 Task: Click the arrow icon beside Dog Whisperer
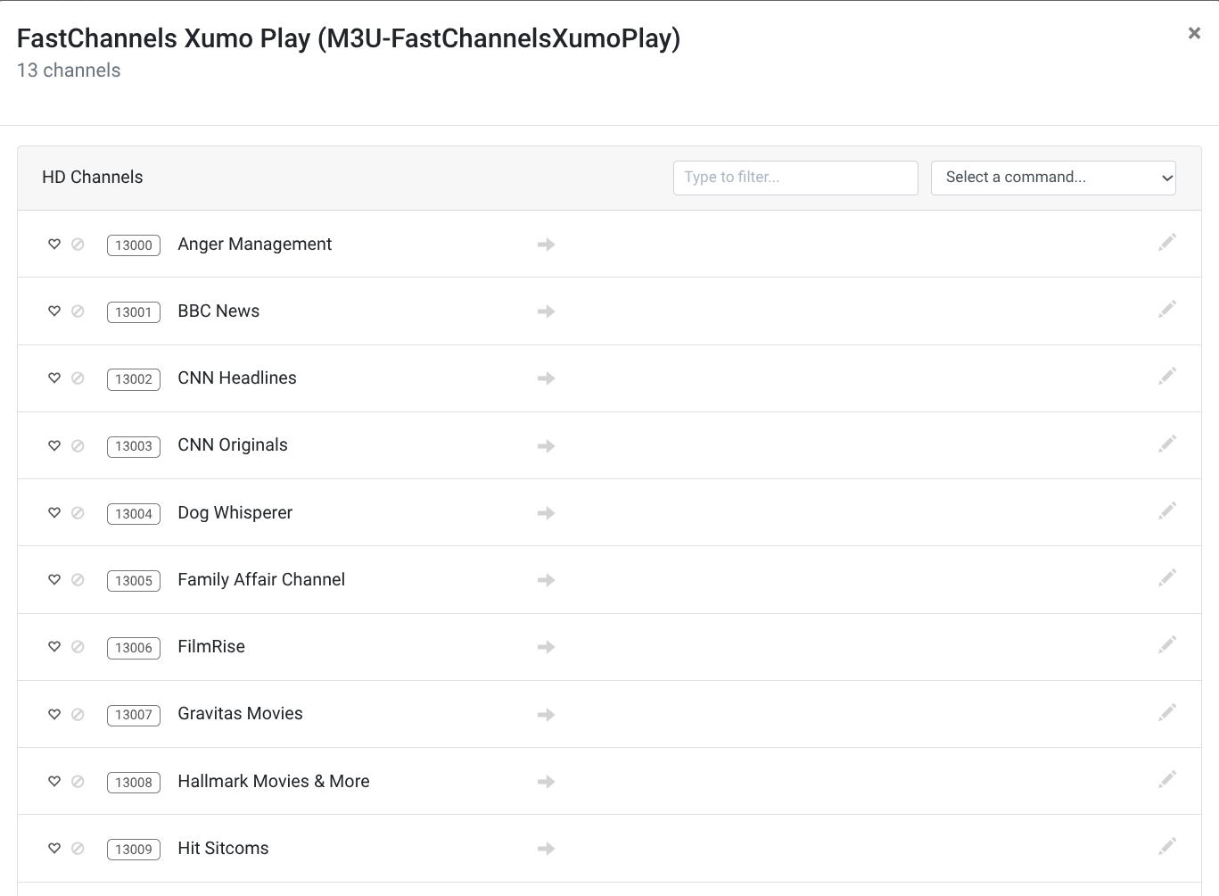(x=546, y=513)
